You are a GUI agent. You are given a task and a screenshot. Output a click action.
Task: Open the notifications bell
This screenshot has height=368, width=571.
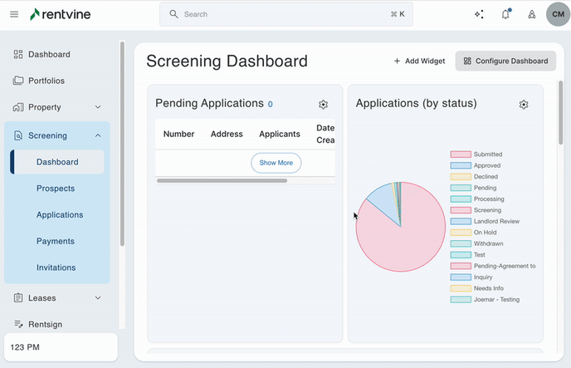click(x=505, y=14)
